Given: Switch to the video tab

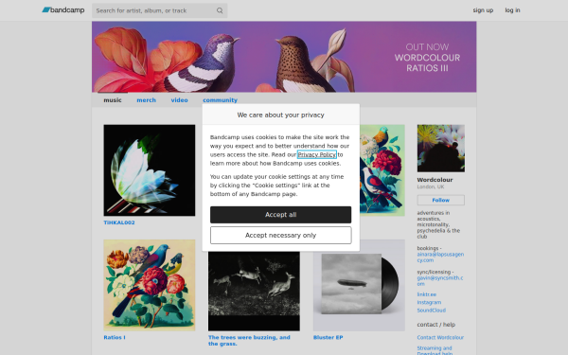Looking at the screenshot, I should pos(179,100).
